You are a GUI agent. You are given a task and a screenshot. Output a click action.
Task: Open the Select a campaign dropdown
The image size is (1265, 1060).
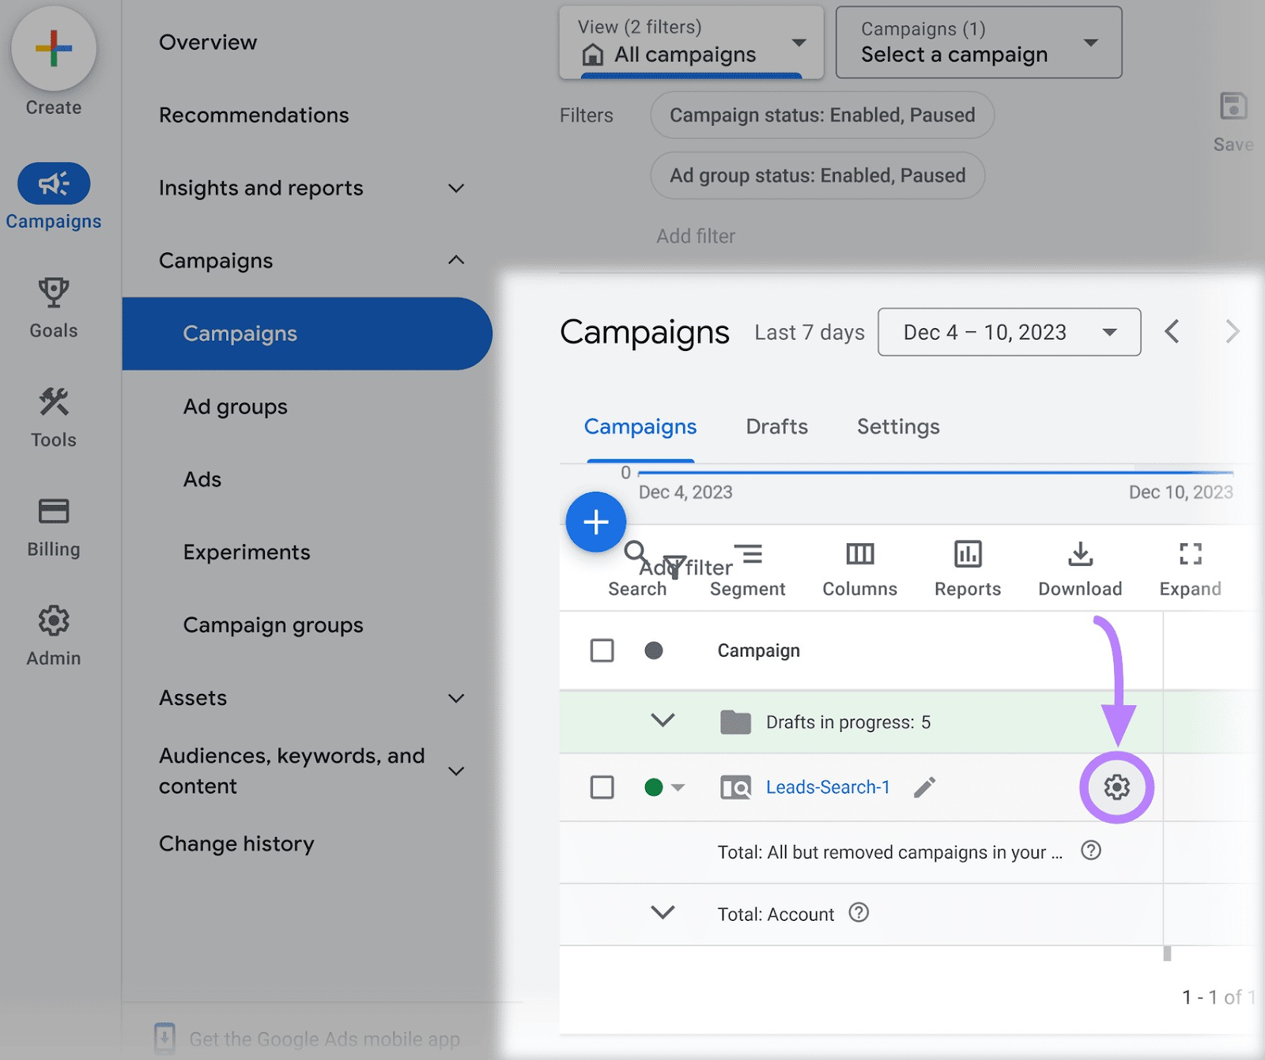[x=978, y=43]
